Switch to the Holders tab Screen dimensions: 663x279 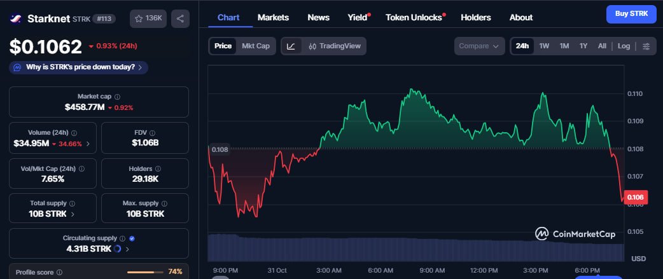coord(475,17)
